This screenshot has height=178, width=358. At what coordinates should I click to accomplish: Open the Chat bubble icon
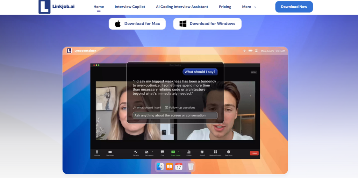coord(162,152)
